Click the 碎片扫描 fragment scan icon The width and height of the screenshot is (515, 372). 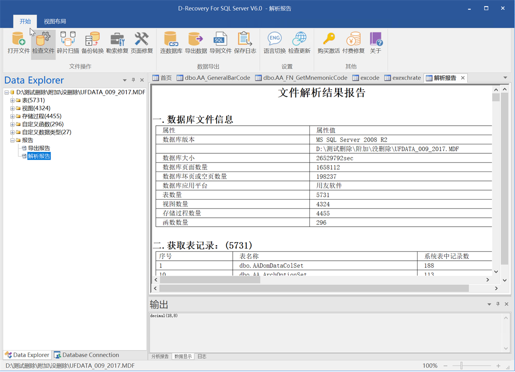[68, 43]
